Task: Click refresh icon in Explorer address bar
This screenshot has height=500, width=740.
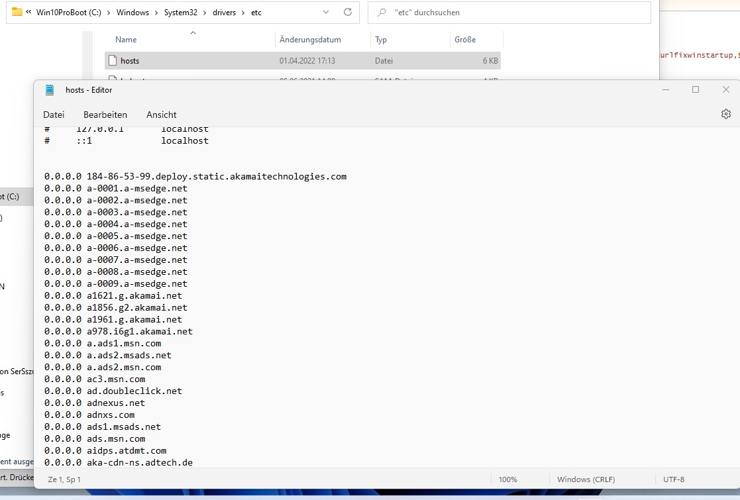Action: click(348, 13)
